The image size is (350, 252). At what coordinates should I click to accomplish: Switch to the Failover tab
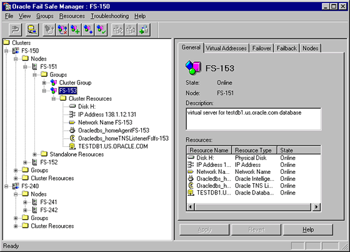click(x=261, y=48)
